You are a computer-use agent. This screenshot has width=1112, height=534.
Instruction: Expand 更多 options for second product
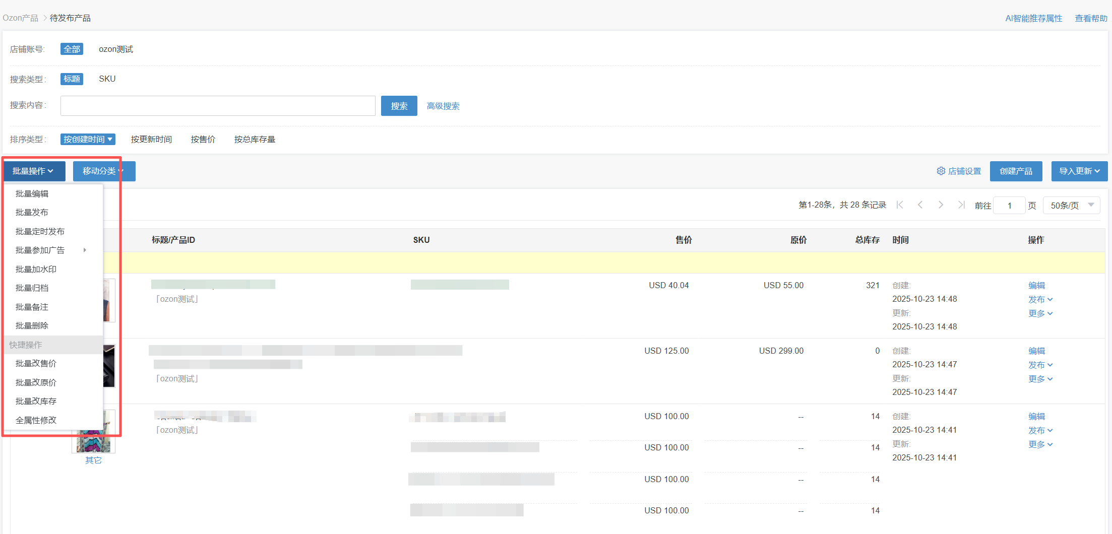point(1040,379)
